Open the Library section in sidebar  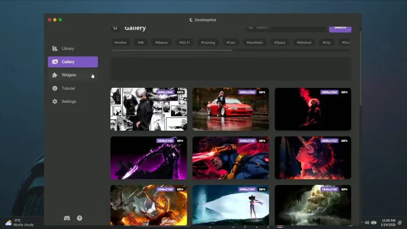73,48
